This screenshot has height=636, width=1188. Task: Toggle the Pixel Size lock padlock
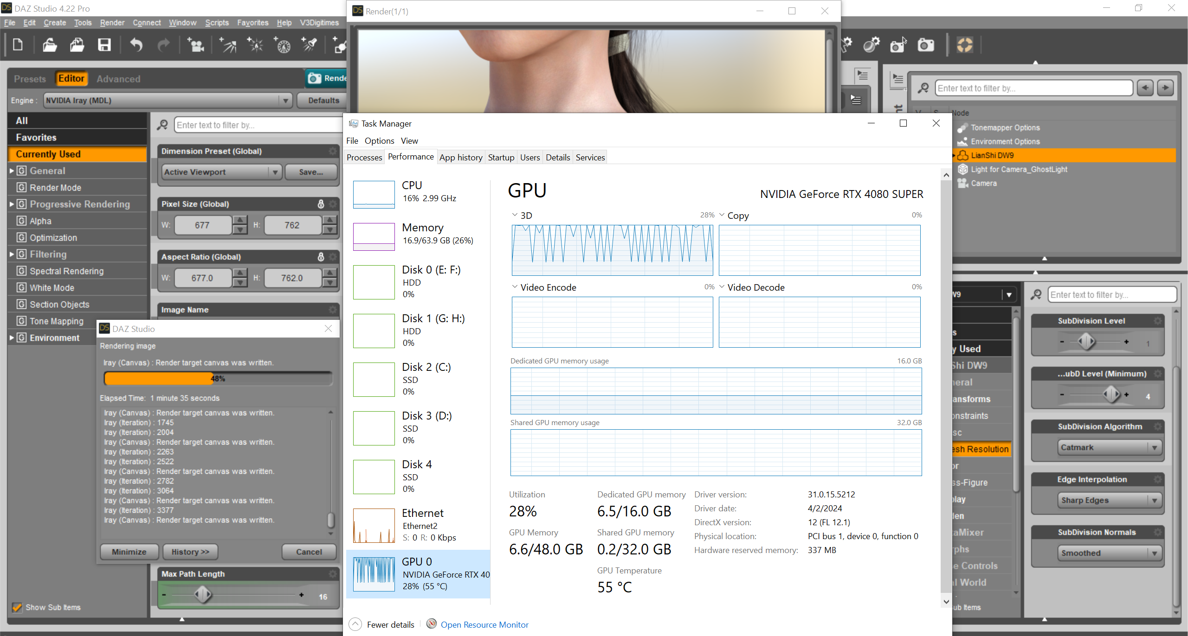point(321,204)
